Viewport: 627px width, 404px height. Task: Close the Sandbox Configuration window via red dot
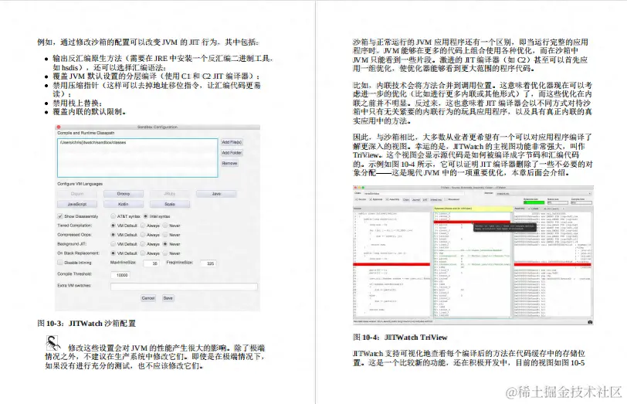coord(59,127)
